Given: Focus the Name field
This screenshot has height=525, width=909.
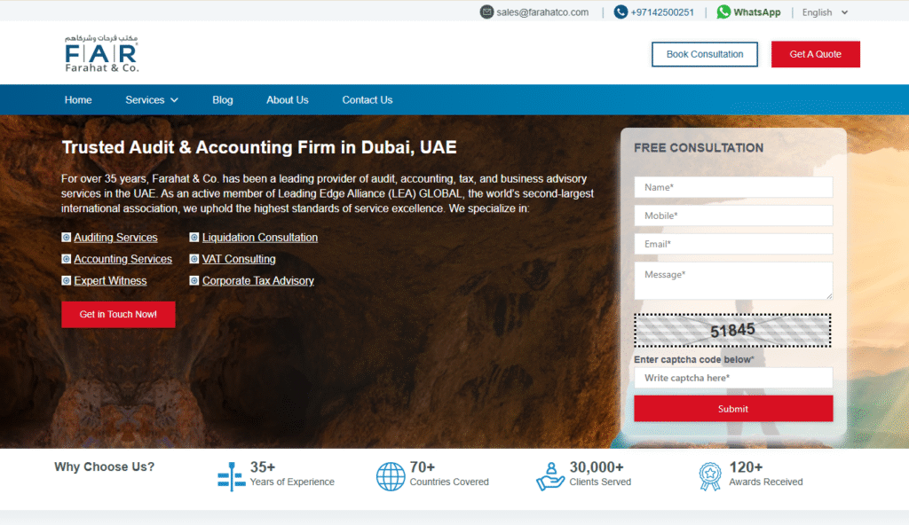Looking at the screenshot, I should point(733,187).
